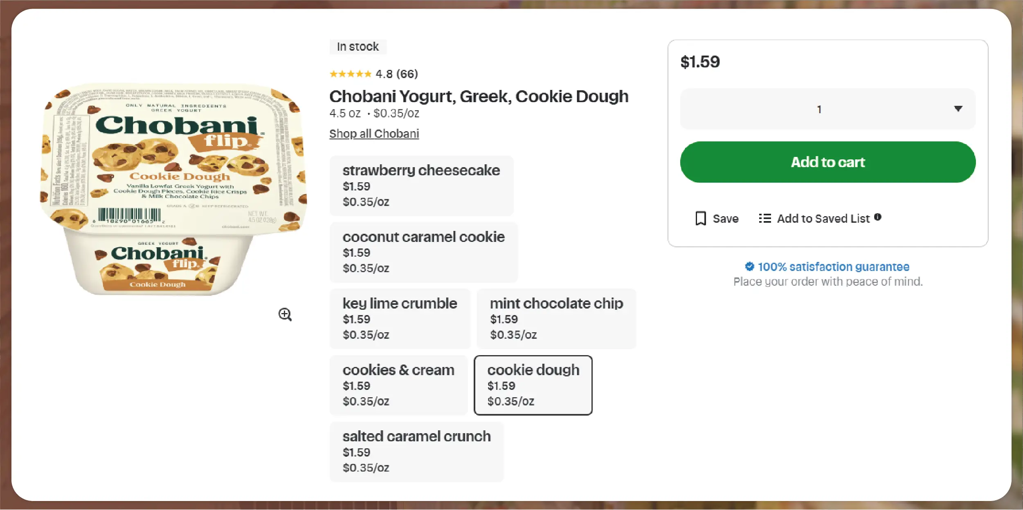Click the star rating icons
This screenshot has width=1023, height=510.
(x=350, y=74)
